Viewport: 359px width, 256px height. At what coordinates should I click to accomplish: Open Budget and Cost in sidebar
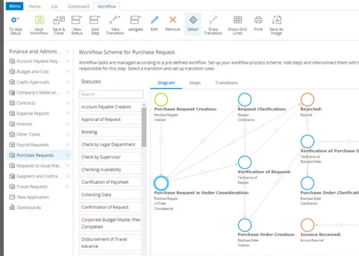coord(32,71)
